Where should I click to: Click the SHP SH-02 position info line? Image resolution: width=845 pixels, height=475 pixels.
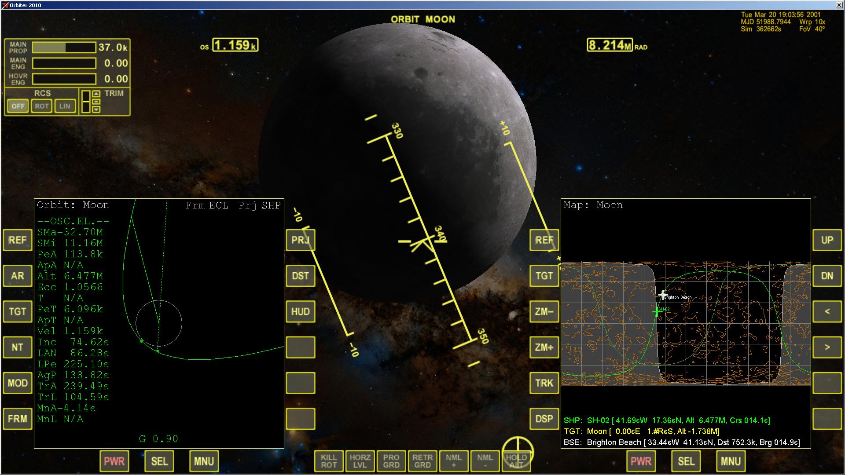point(667,420)
